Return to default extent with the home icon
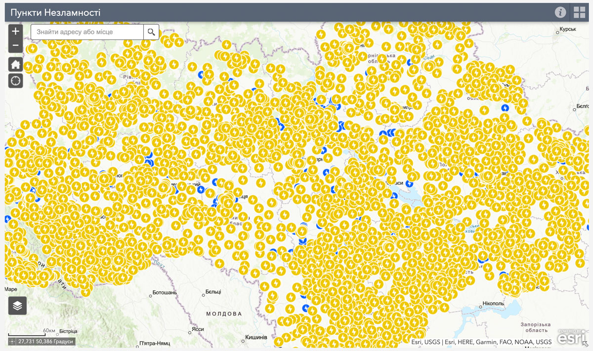The width and height of the screenshot is (593, 351). pyautogui.click(x=15, y=64)
